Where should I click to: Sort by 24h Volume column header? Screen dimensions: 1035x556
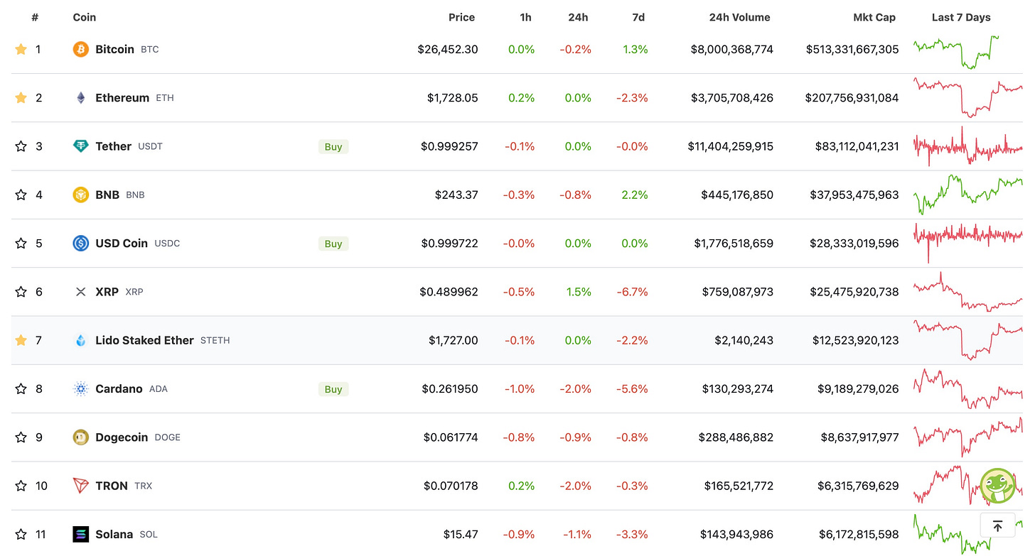point(739,17)
